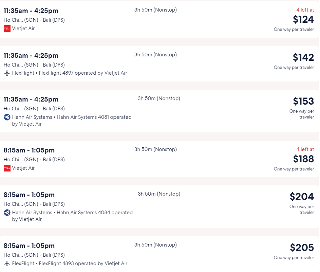Click the FlexFlight airplane icon for flight 4893
This screenshot has height=272, width=320.
tap(7, 264)
